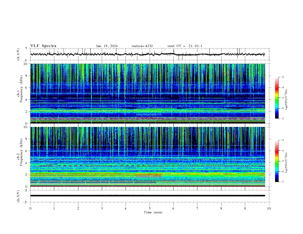Click the ch.1 voltage waveform trace
Image resolution: width=303 pixels, height=234 pixels.
[x=147, y=54]
